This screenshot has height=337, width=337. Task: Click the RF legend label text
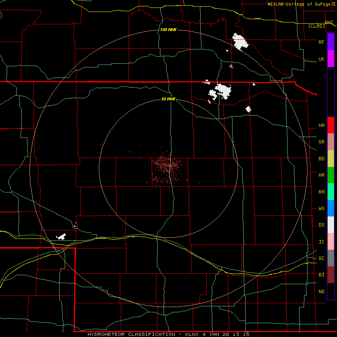pos(321,42)
